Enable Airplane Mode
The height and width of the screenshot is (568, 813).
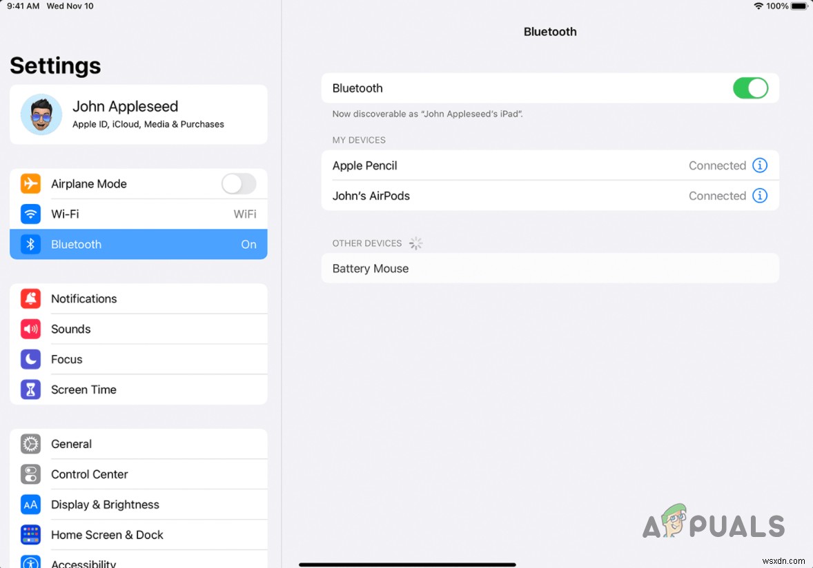pos(239,183)
